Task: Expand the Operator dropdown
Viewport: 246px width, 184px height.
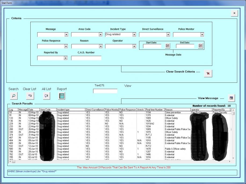Action: tap(134, 46)
